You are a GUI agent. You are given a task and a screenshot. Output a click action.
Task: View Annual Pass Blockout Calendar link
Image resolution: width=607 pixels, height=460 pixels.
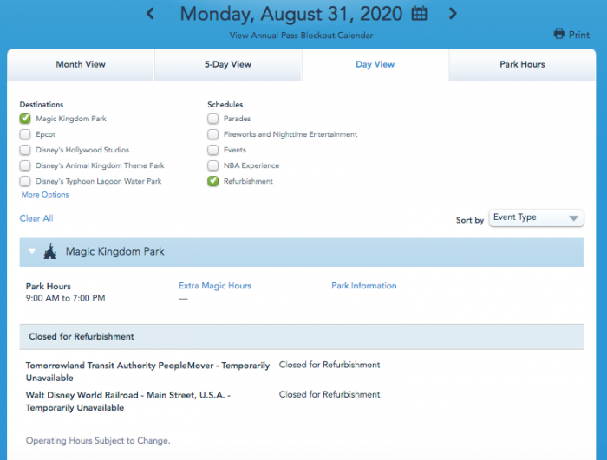click(x=302, y=36)
